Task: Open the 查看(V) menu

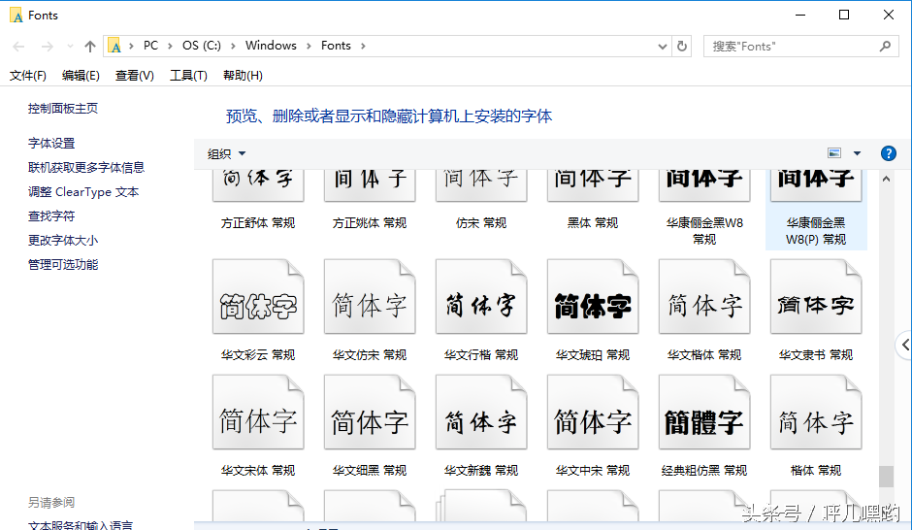Action: (x=134, y=76)
